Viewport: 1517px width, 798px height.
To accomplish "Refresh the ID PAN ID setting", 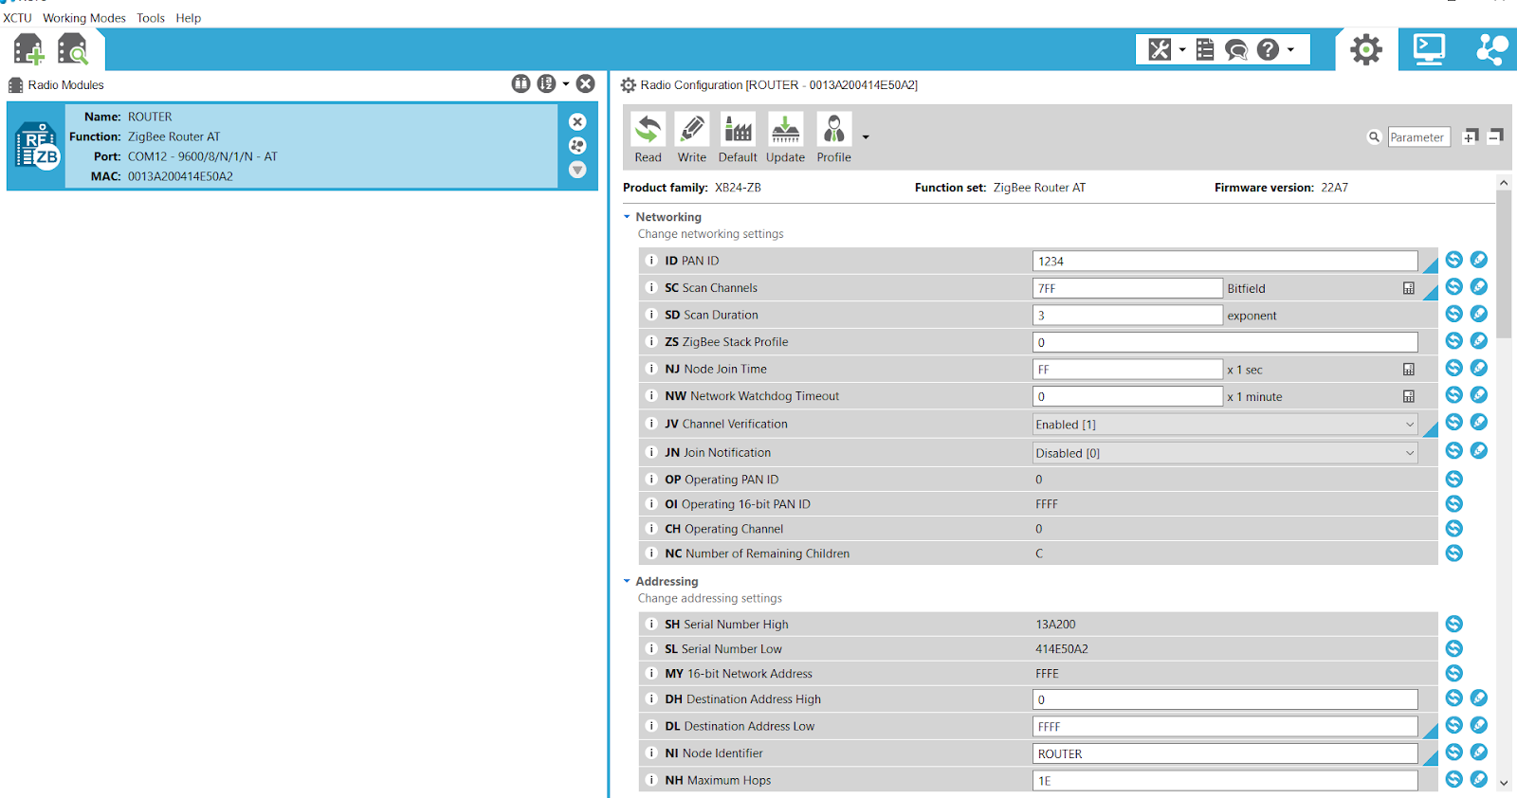I will click(1454, 260).
